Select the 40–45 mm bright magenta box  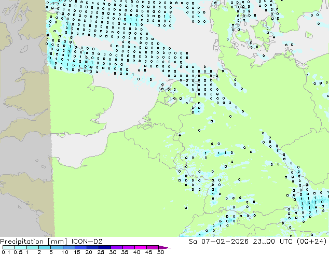141,247
